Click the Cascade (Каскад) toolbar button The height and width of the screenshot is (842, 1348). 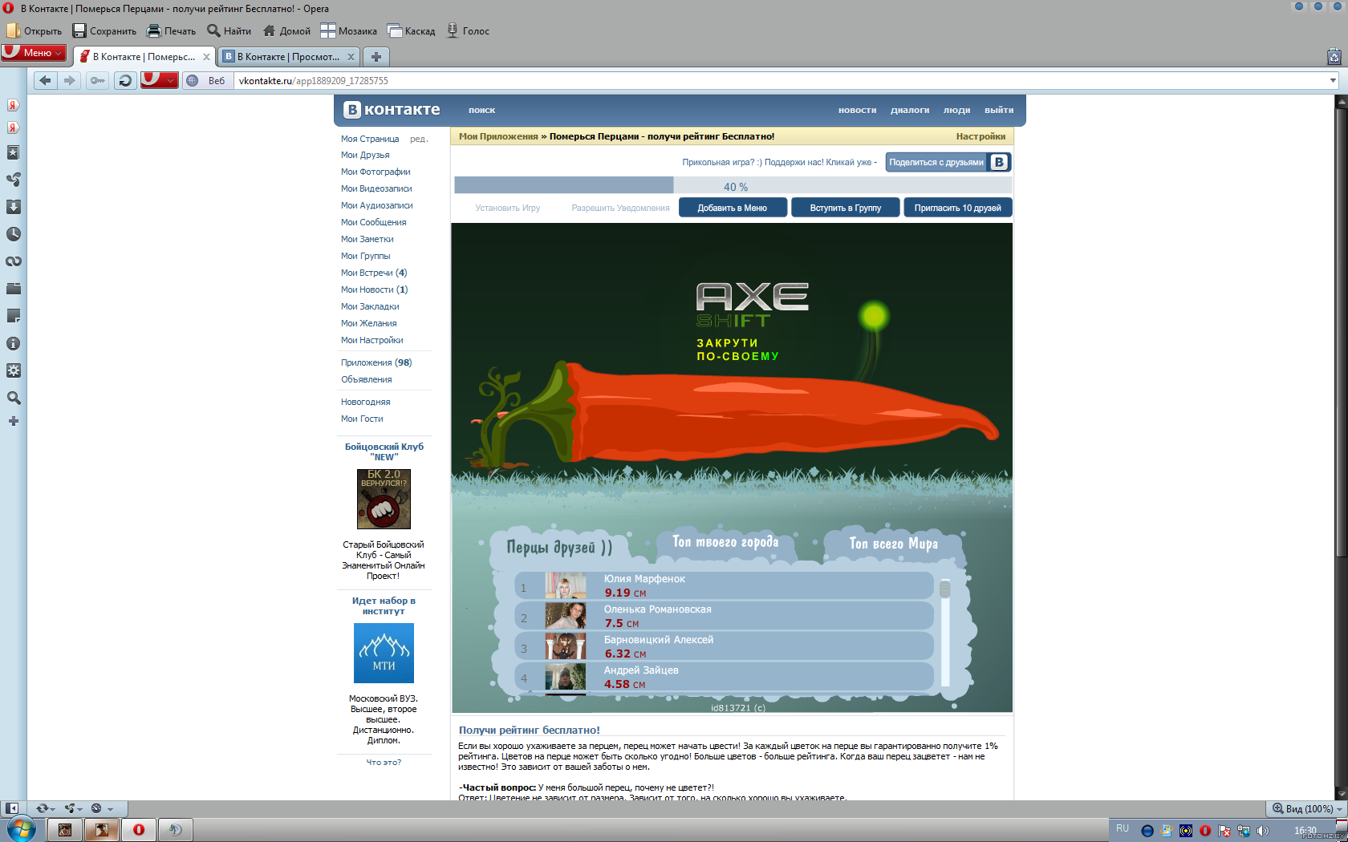[412, 31]
